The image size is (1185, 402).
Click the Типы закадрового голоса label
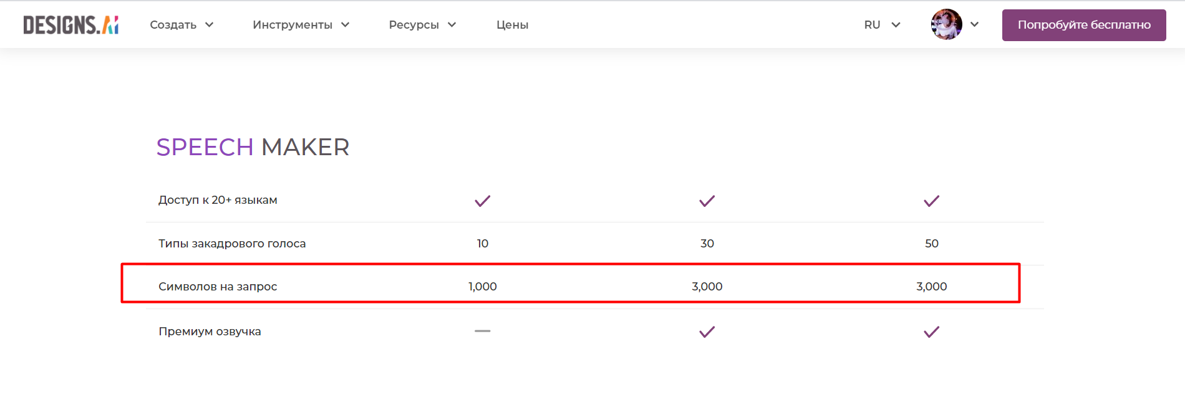pyautogui.click(x=232, y=244)
